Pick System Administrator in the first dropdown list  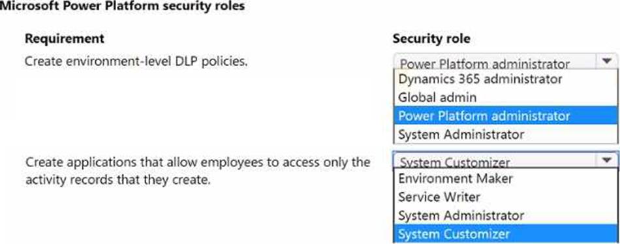coord(506,134)
